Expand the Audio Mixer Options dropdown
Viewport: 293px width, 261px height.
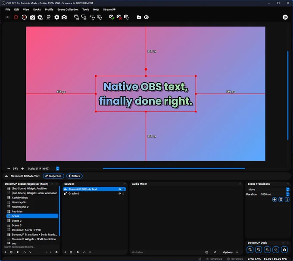pos(231,252)
